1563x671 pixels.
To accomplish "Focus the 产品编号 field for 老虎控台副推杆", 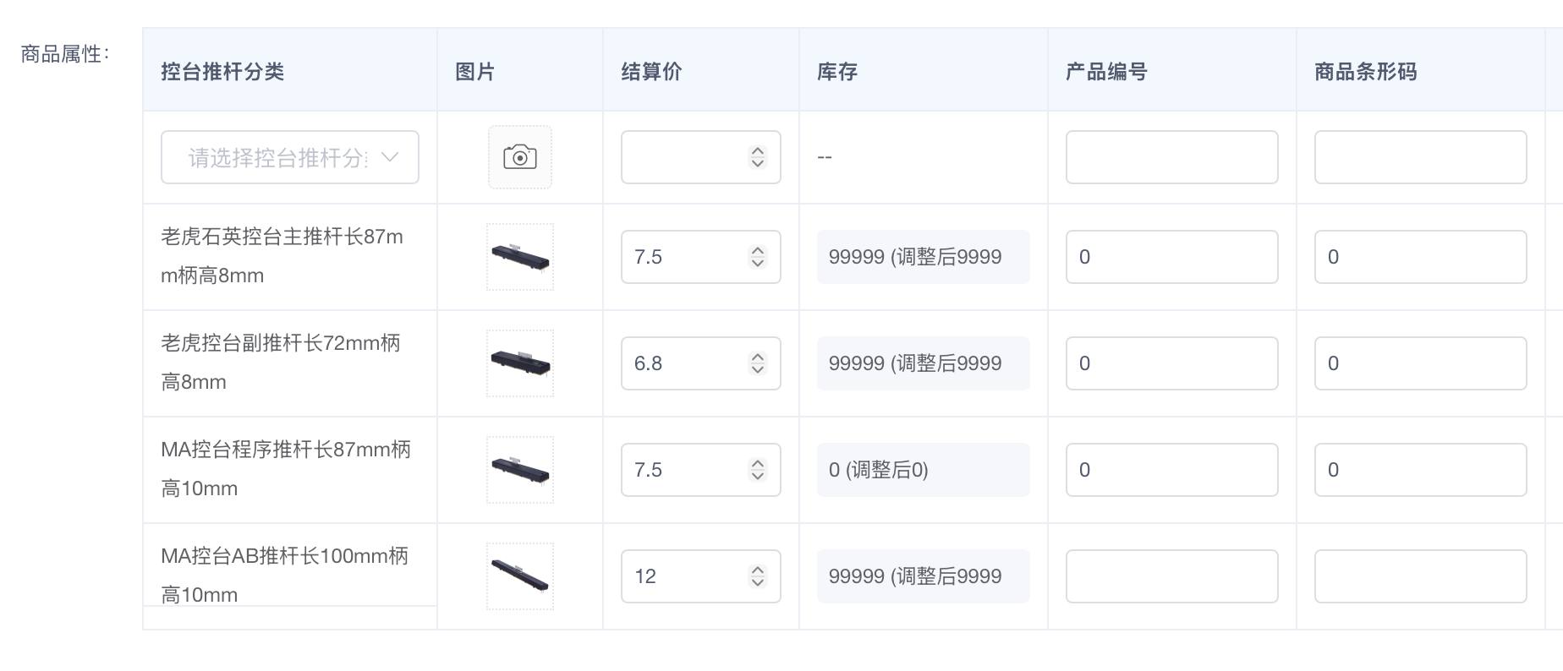I will [x=1171, y=363].
